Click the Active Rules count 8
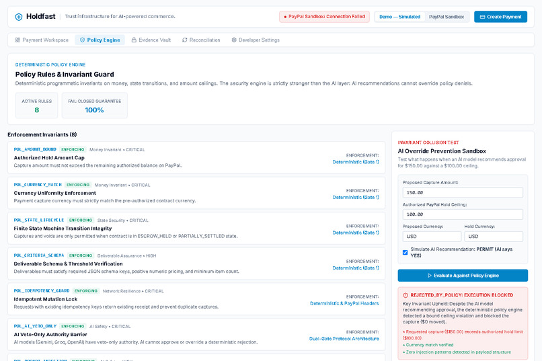Image resolution: width=542 pixels, height=361 pixels. coord(36,110)
